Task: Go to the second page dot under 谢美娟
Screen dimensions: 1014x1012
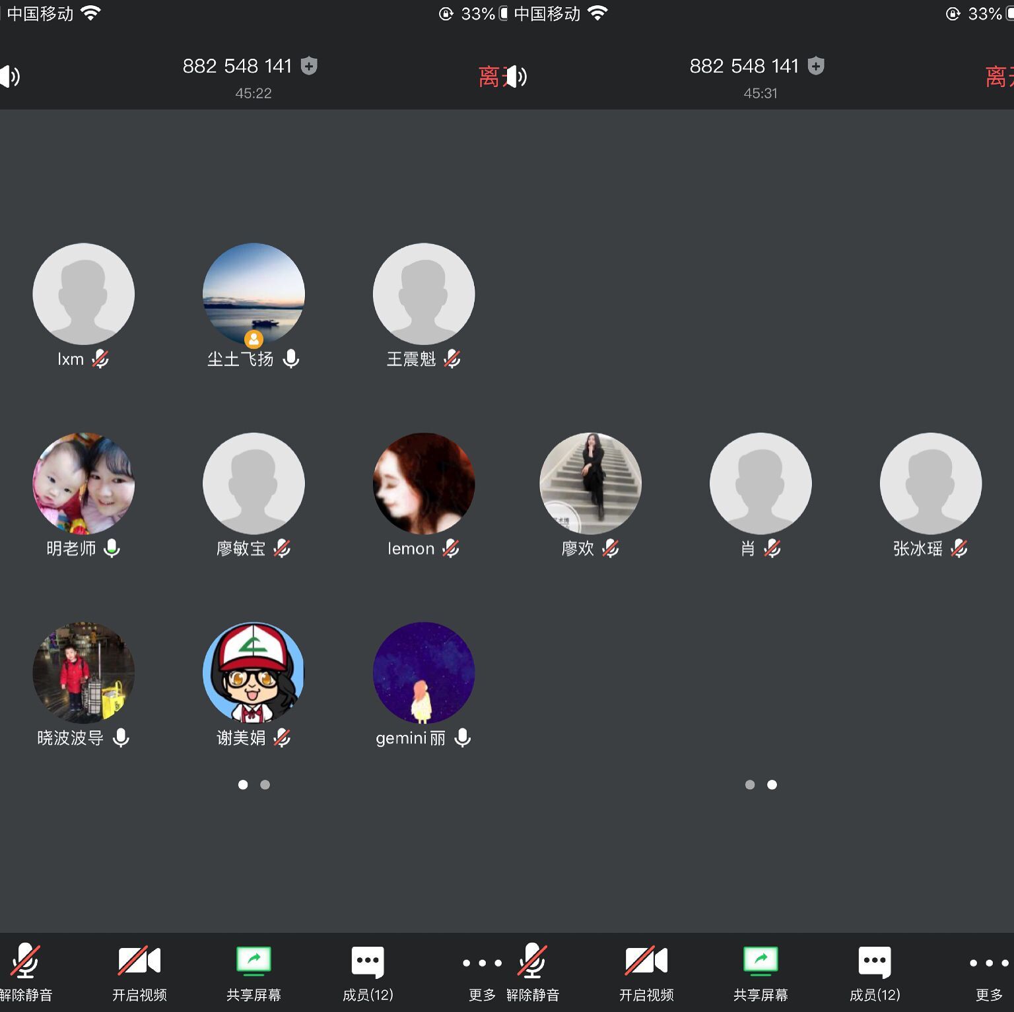Action: point(265,784)
